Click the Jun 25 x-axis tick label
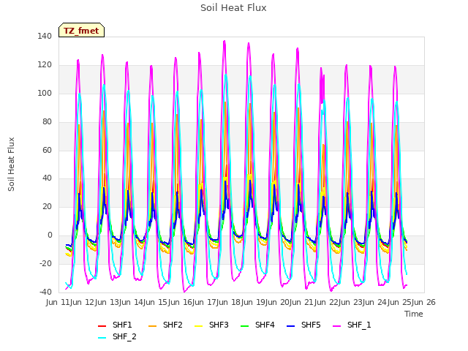Screen dimensions: 468x351 pyautogui.click(x=400, y=302)
